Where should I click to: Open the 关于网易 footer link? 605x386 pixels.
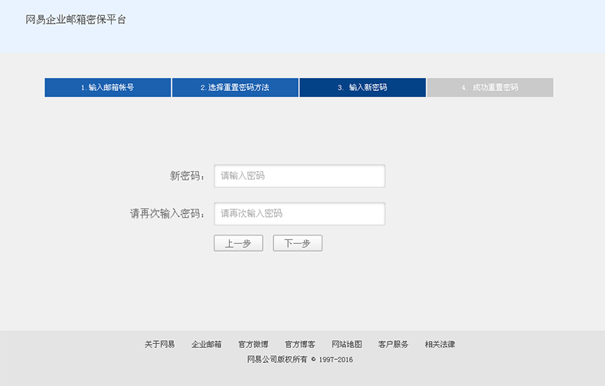point(159,345)
